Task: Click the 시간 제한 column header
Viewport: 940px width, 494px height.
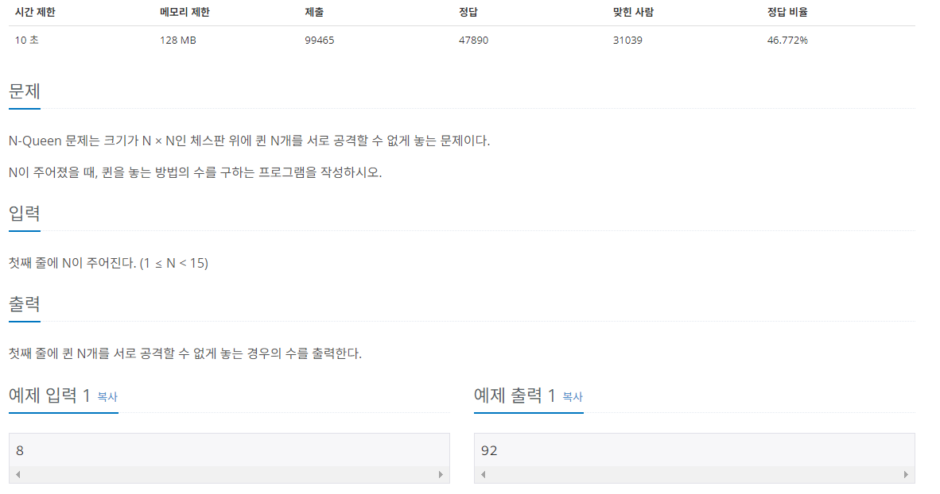Action: (35, 12)
